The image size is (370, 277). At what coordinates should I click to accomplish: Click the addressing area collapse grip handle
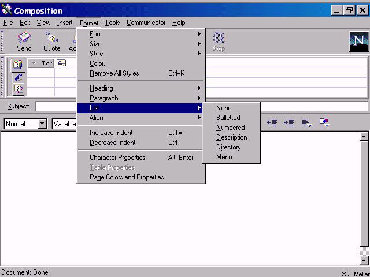click(x=2, y=77)
